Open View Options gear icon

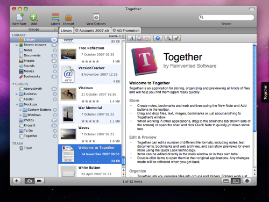point(96,17)
